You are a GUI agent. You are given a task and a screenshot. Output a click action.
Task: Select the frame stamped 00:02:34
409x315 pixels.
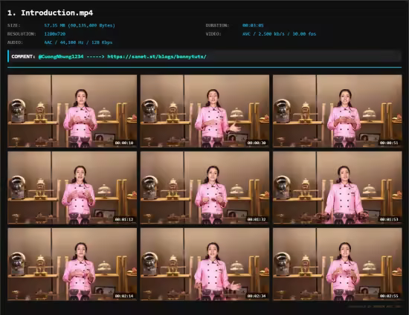pyautogui.click(x=204, y=264)
